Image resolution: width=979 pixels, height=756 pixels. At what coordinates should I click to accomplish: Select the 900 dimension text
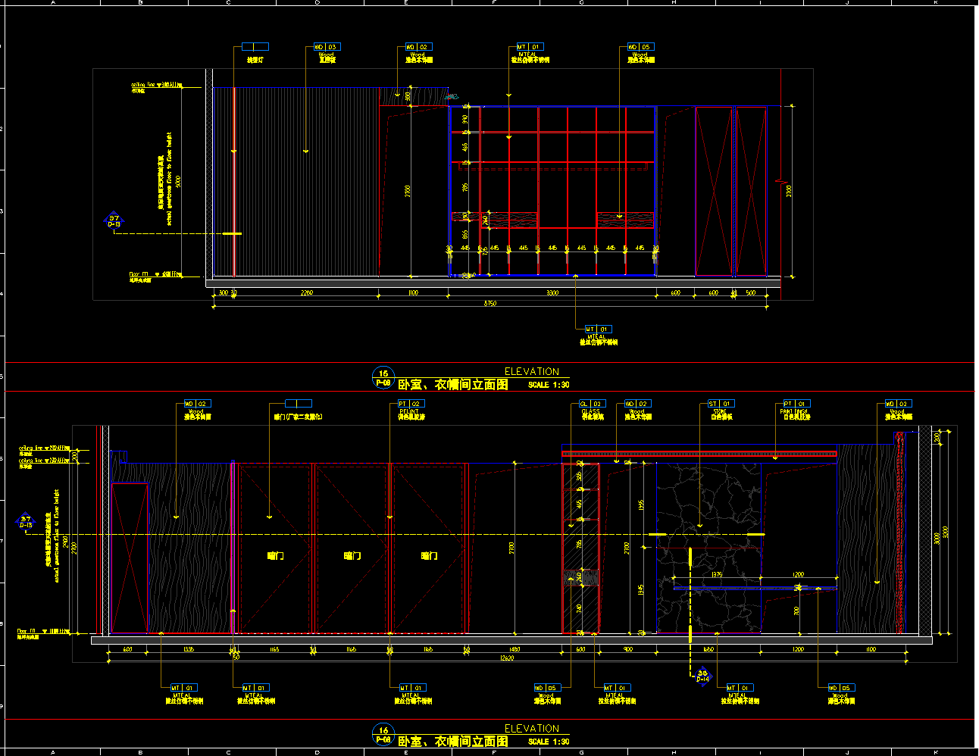point(628,649)
